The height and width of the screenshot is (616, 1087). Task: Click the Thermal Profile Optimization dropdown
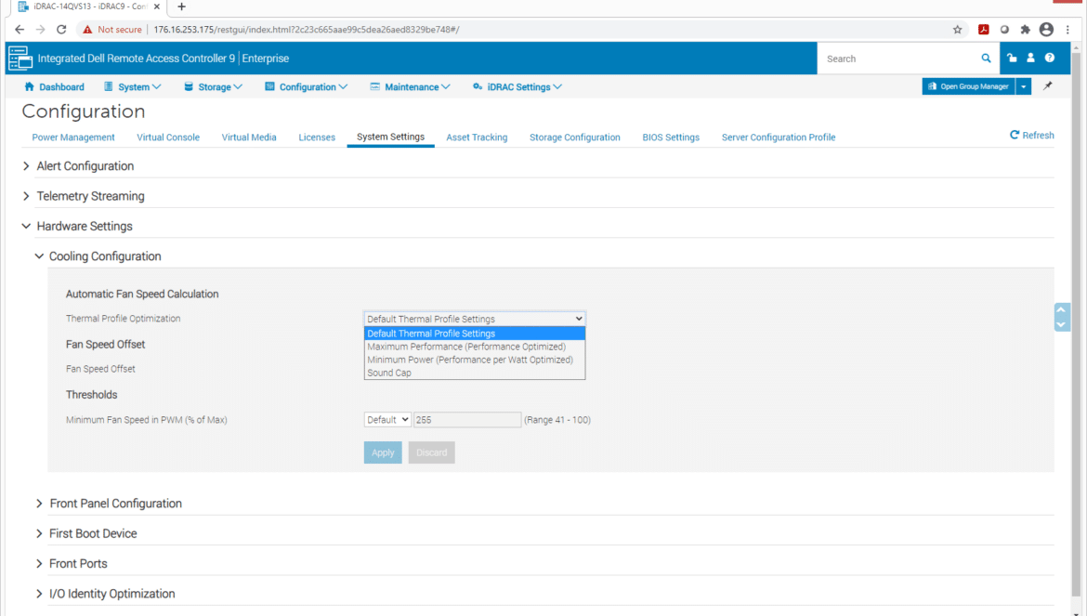point(474,319)
